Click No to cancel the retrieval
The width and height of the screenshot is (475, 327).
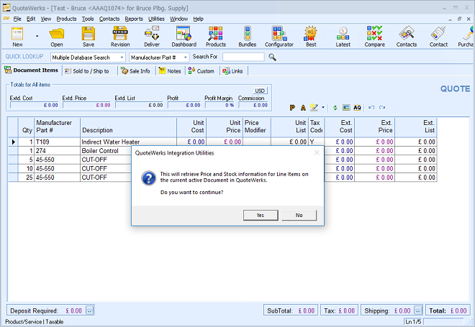tap(299, 215)
